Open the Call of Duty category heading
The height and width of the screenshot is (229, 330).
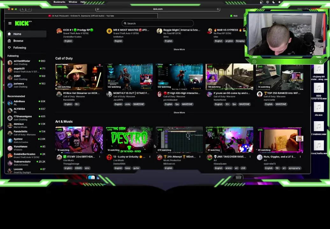64,59
